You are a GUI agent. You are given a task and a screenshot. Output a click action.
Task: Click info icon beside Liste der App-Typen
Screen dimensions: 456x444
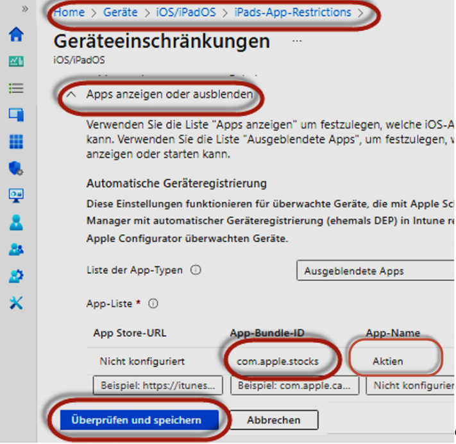(196, 270)
